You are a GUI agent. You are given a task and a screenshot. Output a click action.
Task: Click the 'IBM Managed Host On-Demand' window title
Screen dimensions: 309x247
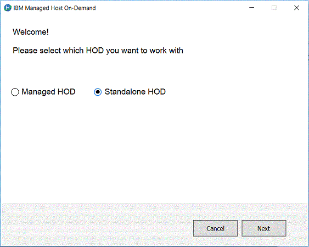point(54,8)
